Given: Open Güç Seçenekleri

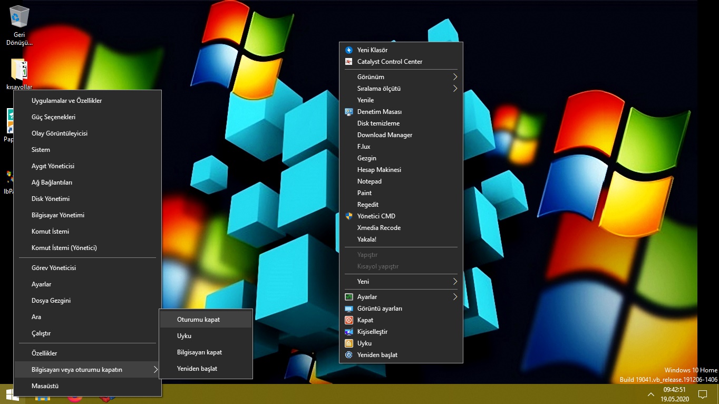Looking at the screenshot, I should click(x=88, y=117).
